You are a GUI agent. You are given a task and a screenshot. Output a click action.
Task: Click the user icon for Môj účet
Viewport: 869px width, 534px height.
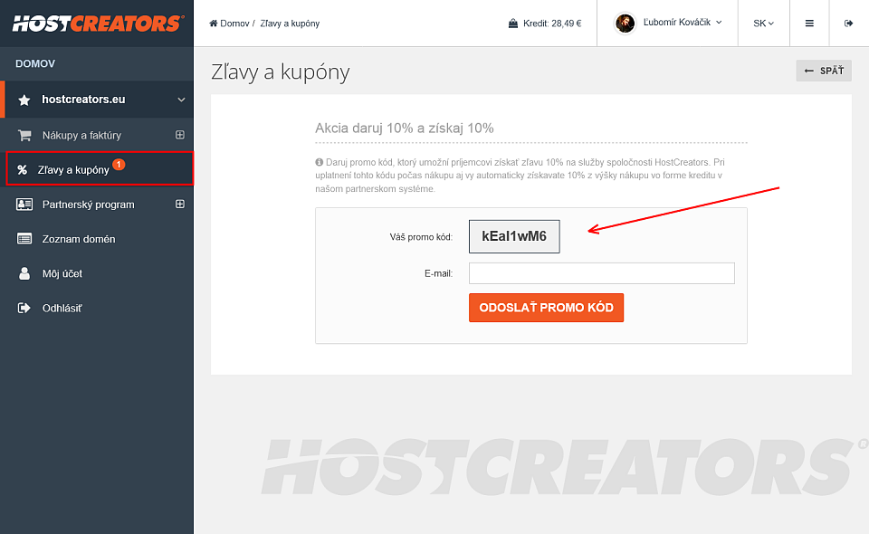(x=24, y=273)
